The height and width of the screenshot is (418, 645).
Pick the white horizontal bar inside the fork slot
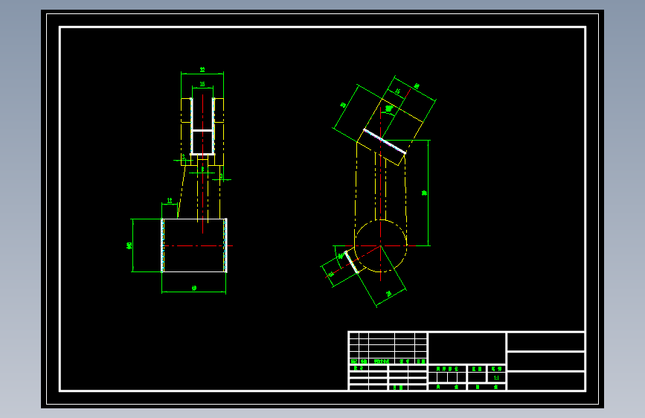(x=202, y=130)
